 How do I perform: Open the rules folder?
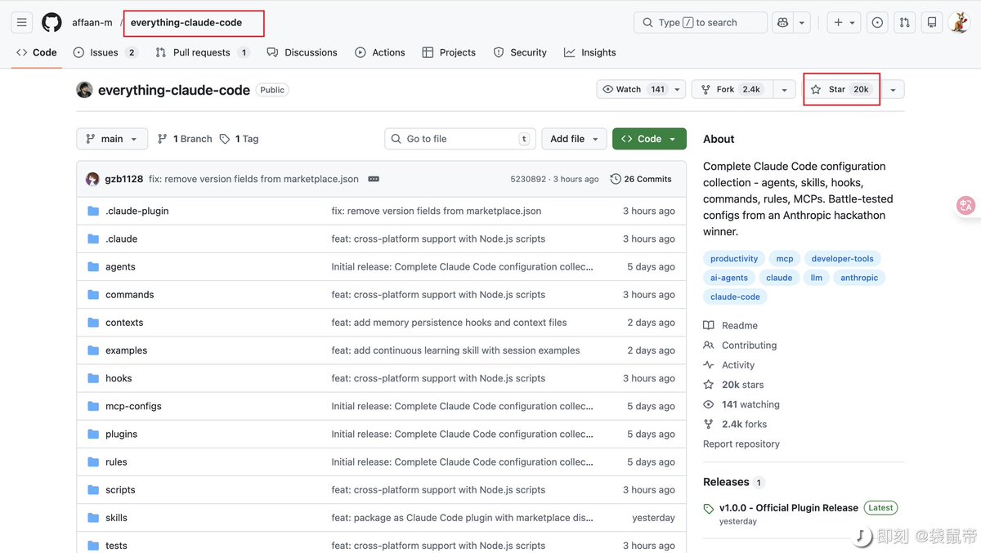click(116, 462)
